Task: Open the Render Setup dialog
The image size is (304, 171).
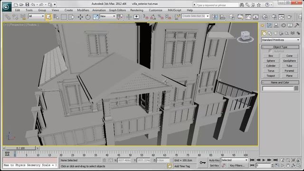Action: click(x=274, y=17)
